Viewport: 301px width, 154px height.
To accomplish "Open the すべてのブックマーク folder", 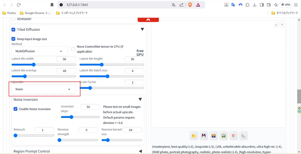I will 284,13.
